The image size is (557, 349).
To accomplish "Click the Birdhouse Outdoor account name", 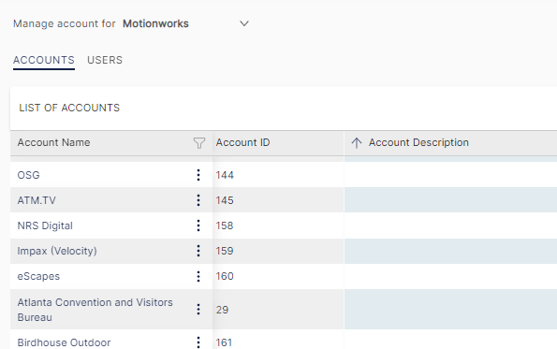I will click(64, 342).
